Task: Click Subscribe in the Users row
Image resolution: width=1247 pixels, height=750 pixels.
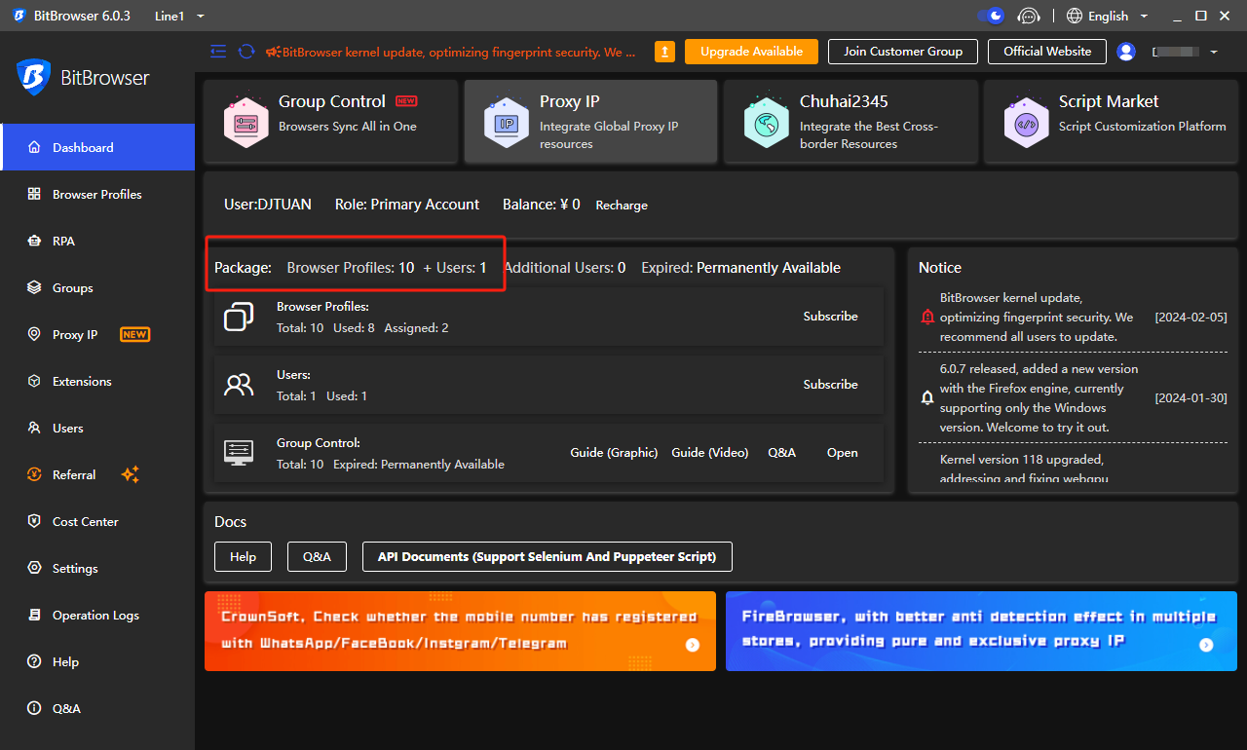Action: point(830,384)
